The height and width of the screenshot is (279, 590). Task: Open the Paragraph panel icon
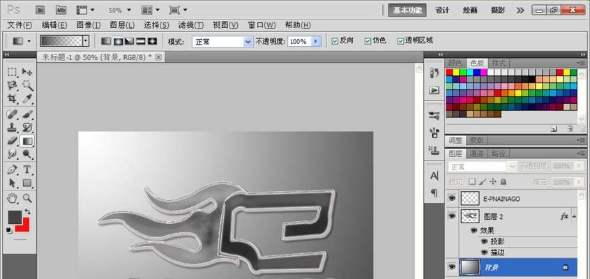pos(434,193)
